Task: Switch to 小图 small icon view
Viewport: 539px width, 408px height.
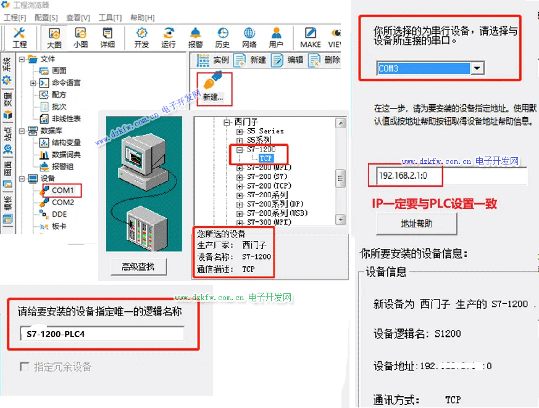Action: 80,38
